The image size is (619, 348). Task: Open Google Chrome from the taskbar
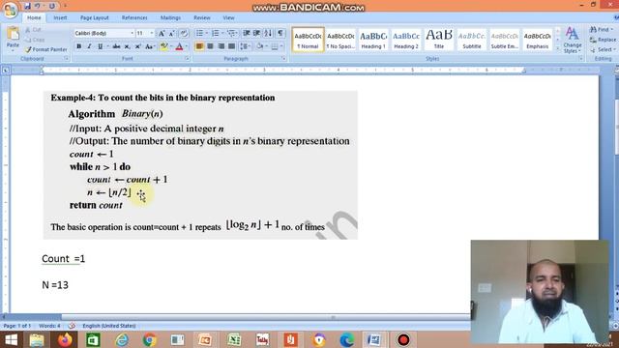150,339
